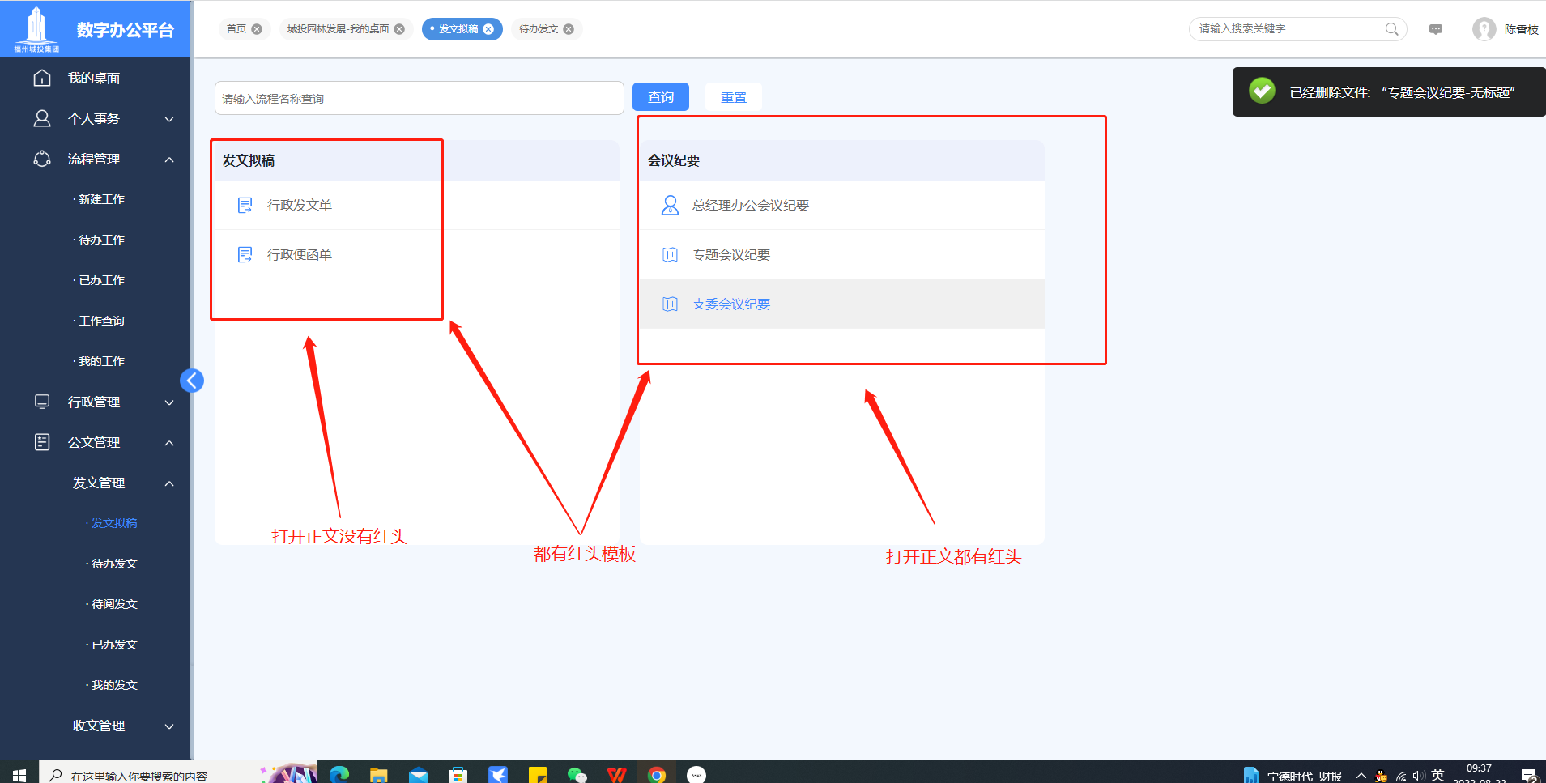Collapse the sidebar with the blue arrow
1546x783 pixels.
tap(192, 381)
